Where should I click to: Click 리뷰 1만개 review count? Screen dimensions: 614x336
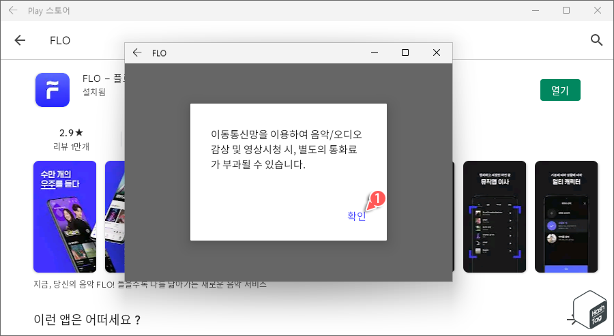[x=71, y=147]
